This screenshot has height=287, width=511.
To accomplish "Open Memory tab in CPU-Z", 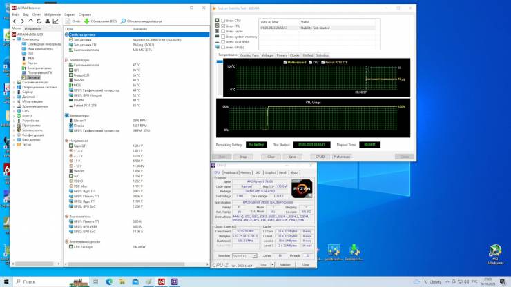I will click(x=246, y=172).
